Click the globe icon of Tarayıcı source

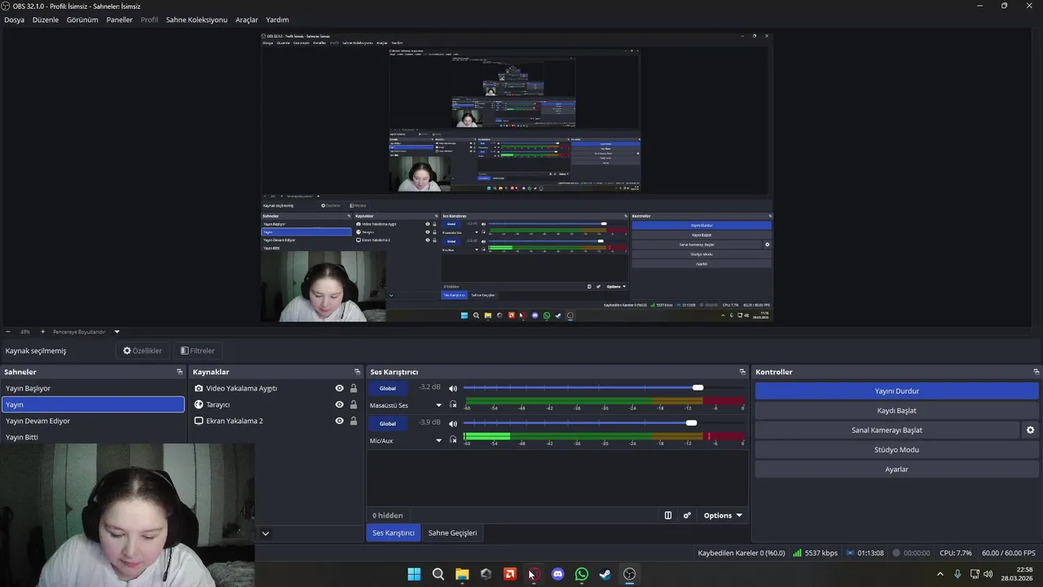pyautogui.click(x=199, y=404)
